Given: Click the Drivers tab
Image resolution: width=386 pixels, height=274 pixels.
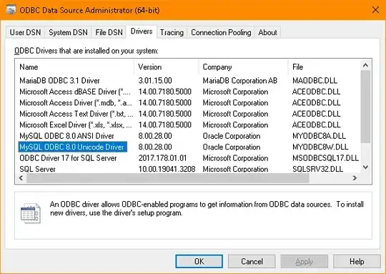Looking at the screenshot, I should [x=142, y=31].
